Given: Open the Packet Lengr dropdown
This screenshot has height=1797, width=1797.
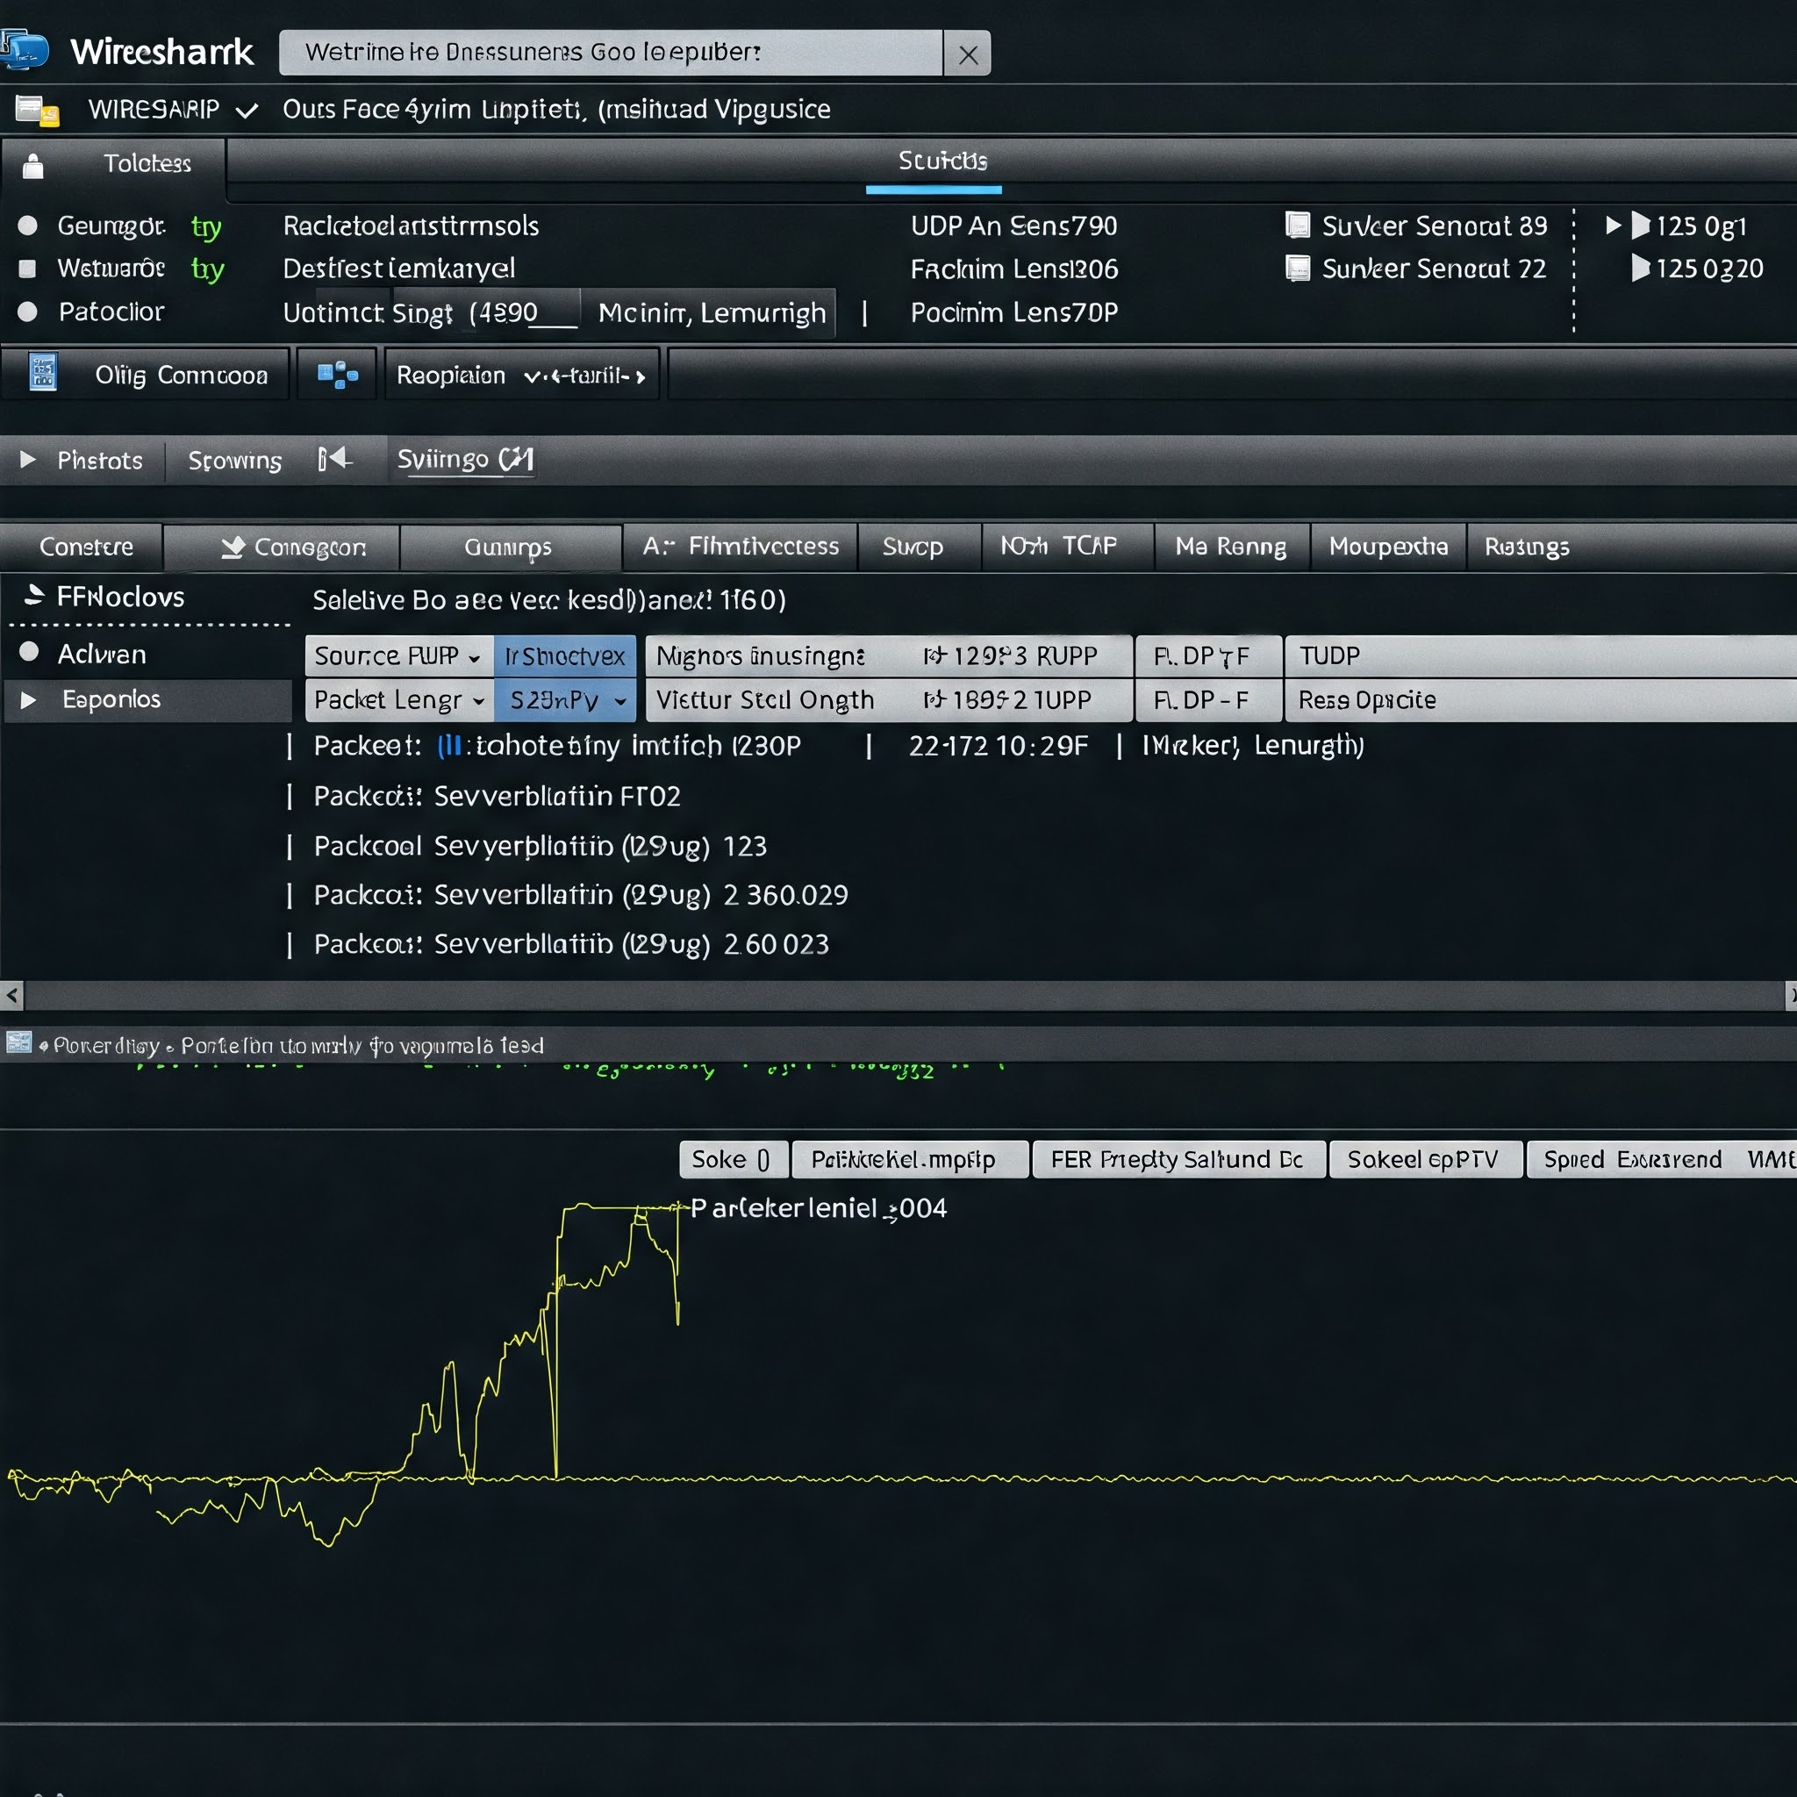Looking at the screenshot, I should point(399,699).
